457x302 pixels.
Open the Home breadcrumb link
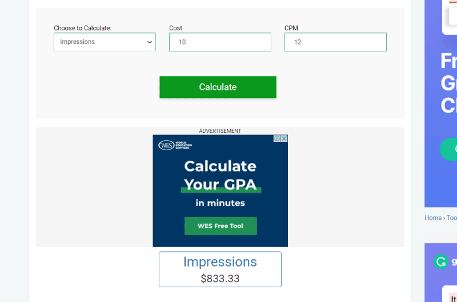tap(433, 218)
